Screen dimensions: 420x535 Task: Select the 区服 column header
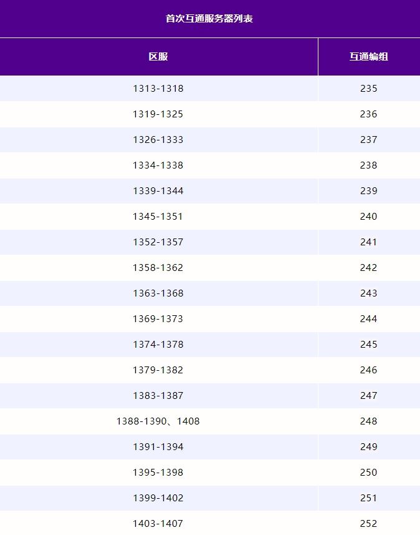[158, 57]
